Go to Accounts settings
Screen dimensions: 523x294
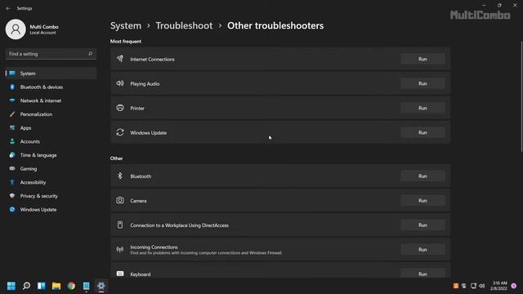[51, 141]
